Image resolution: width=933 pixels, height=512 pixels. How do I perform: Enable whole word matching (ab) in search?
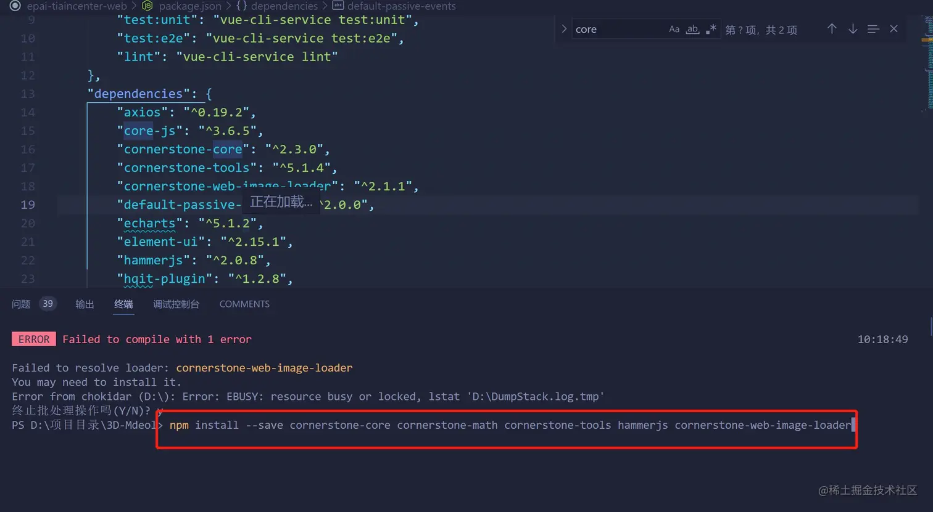[x=692, y=28]
